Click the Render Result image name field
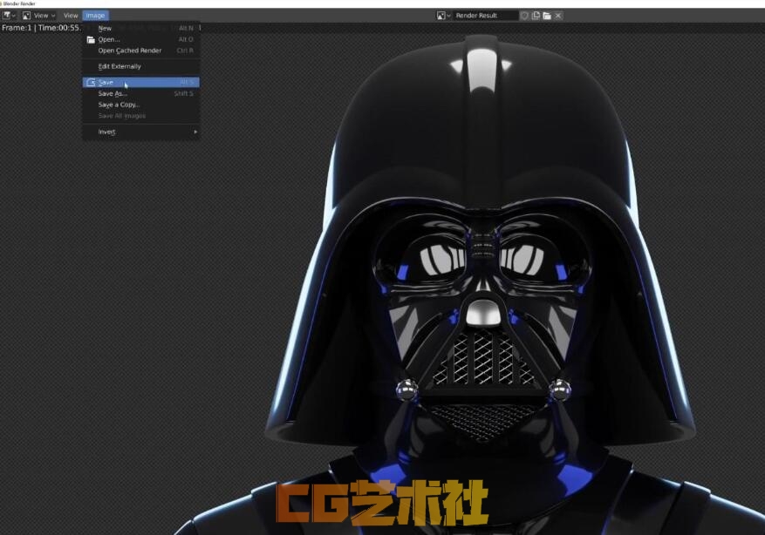 pos(485,16)
